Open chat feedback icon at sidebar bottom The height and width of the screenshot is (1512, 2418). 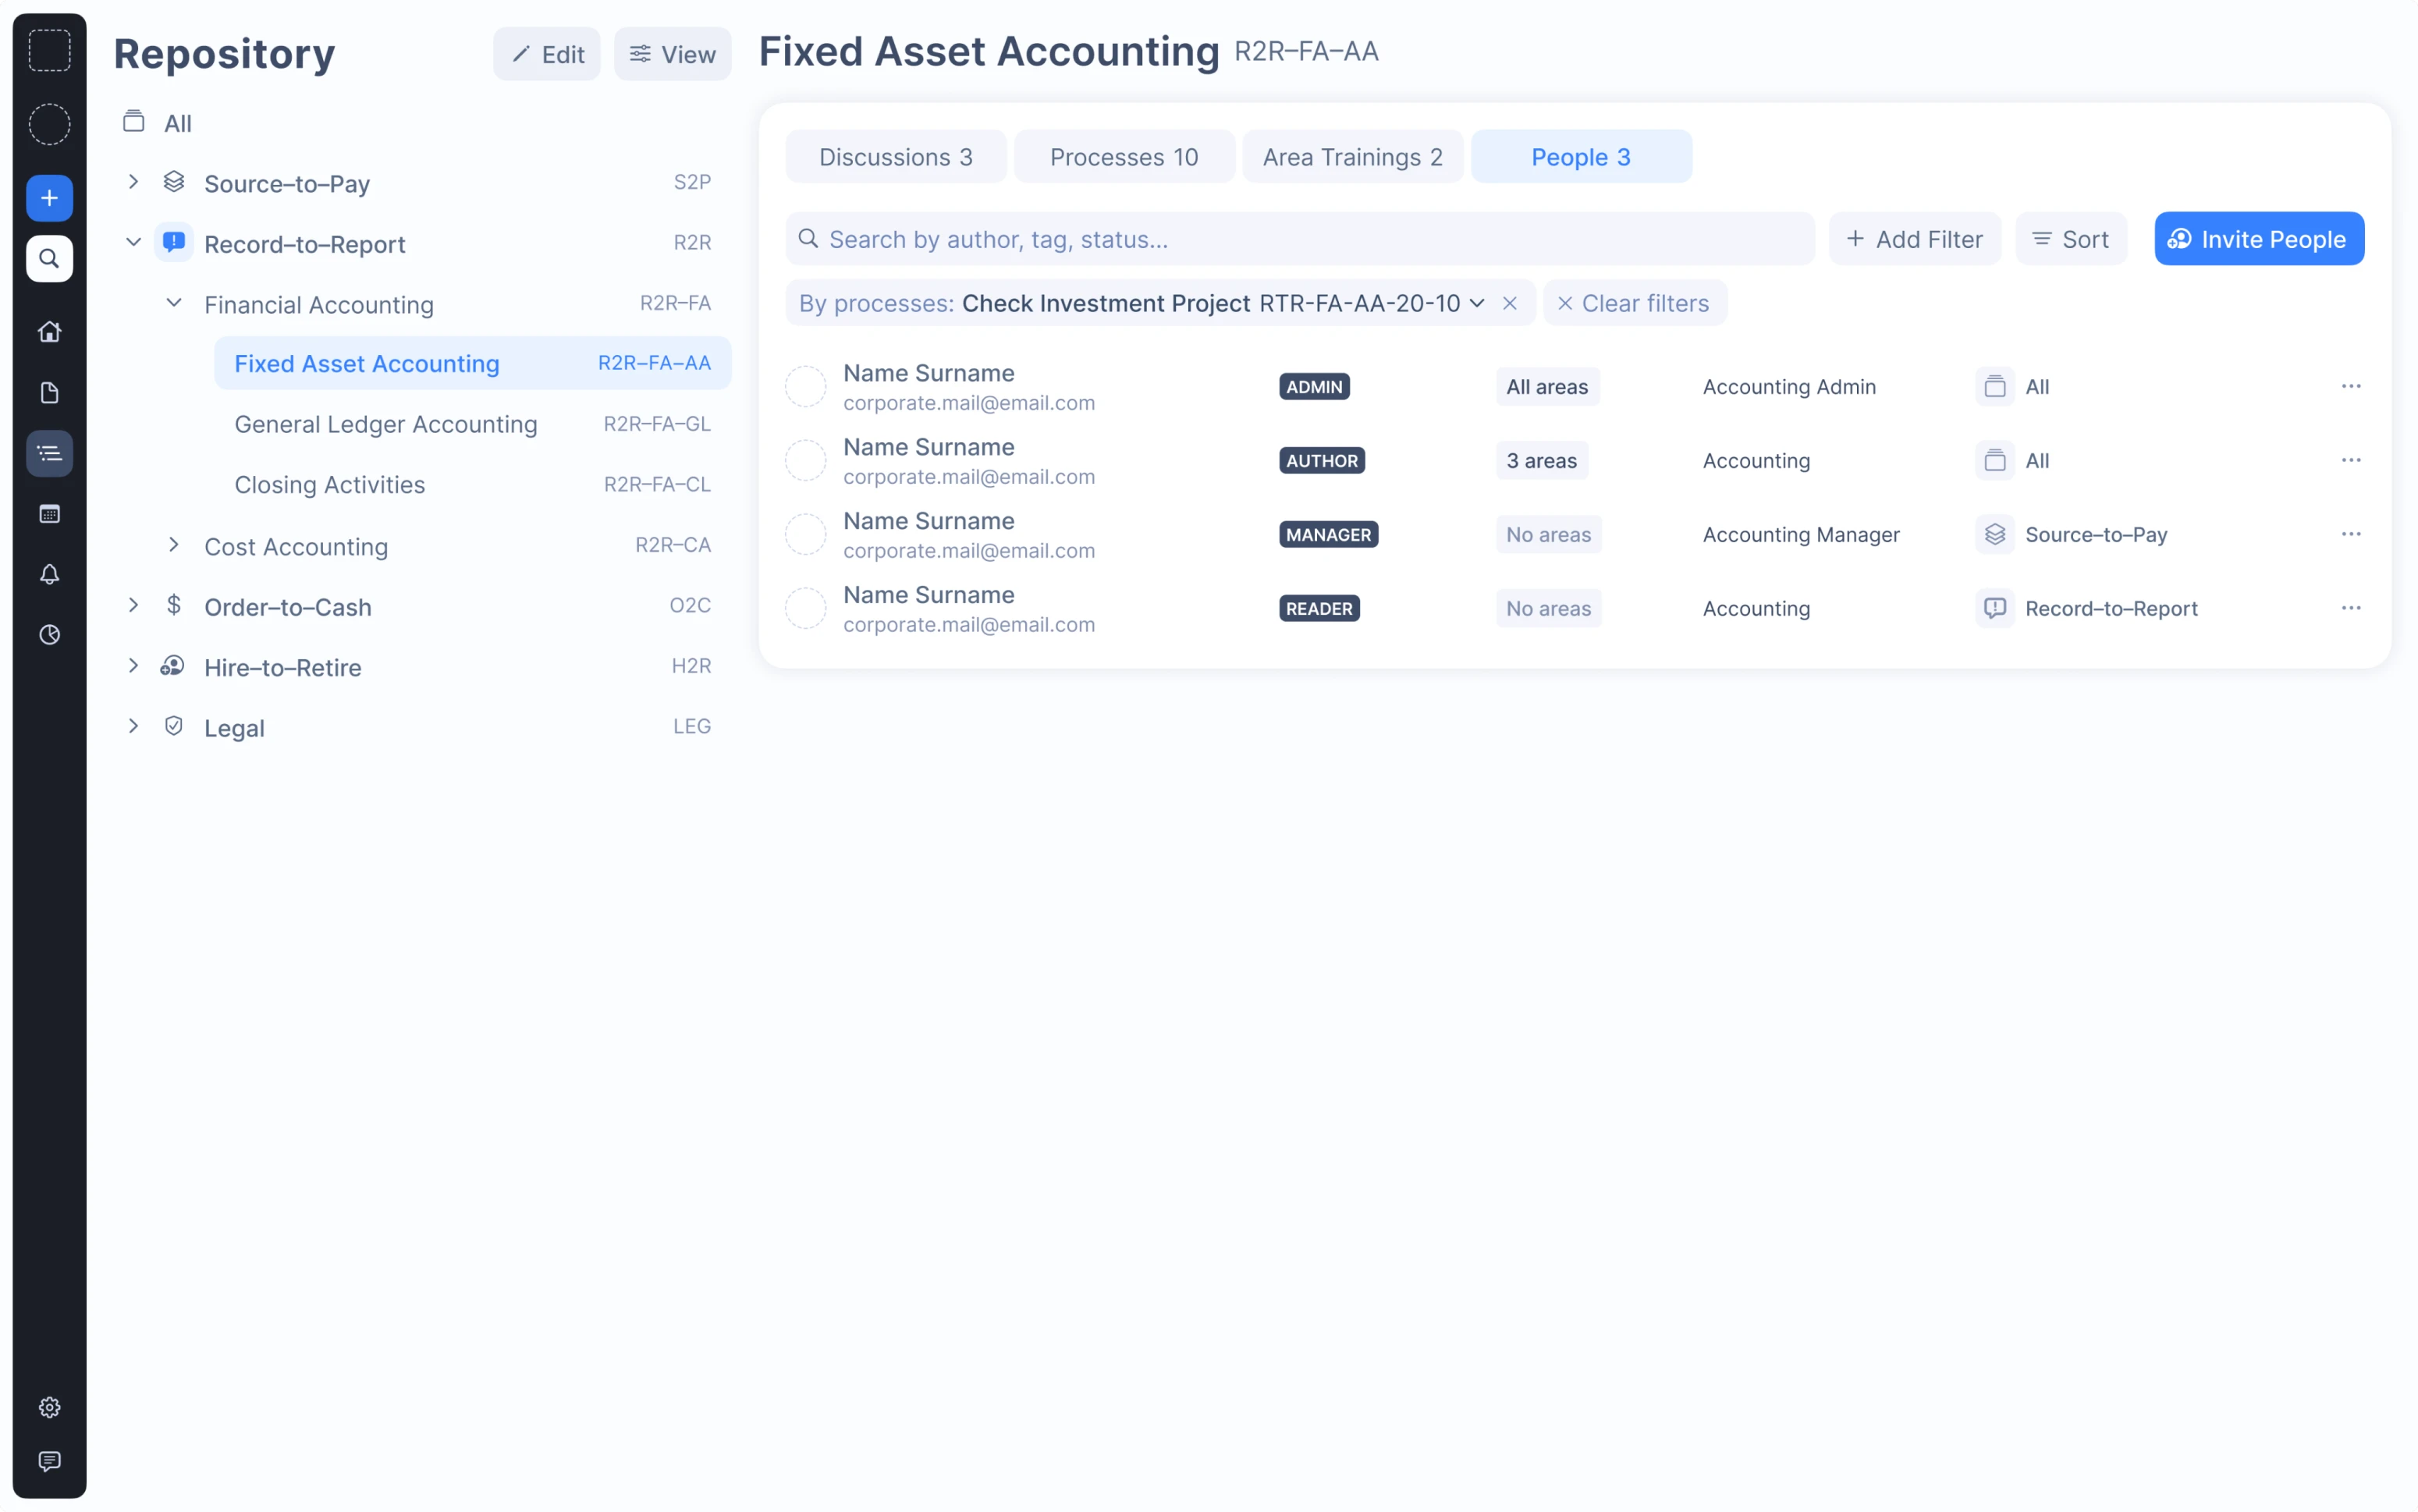point(49,1461)
